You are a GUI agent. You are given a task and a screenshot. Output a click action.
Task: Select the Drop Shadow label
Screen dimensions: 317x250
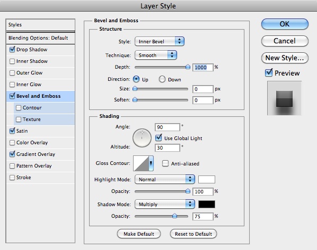point(32,49)
